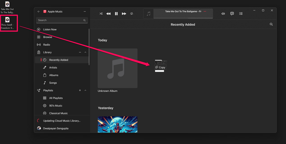The width and height of the screenshot is (286, 144).
Task: Open Listen Now in sidebar
Action: (50, 29)
